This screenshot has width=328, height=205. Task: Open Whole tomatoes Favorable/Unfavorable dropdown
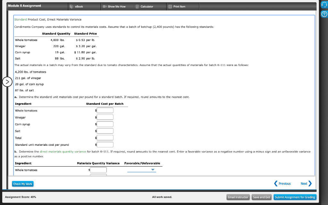click(142, 170)
